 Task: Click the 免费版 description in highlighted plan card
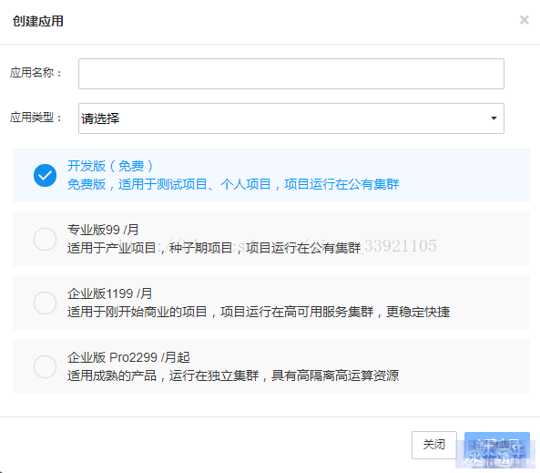(x=233, y=184)
